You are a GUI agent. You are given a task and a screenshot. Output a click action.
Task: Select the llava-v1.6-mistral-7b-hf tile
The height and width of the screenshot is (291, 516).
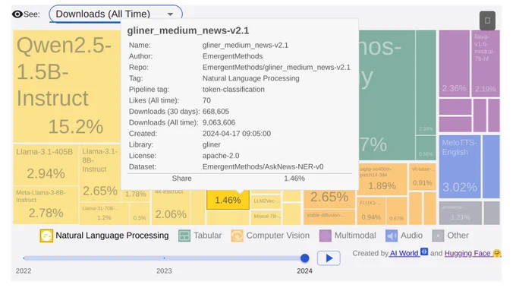[486, 64]
